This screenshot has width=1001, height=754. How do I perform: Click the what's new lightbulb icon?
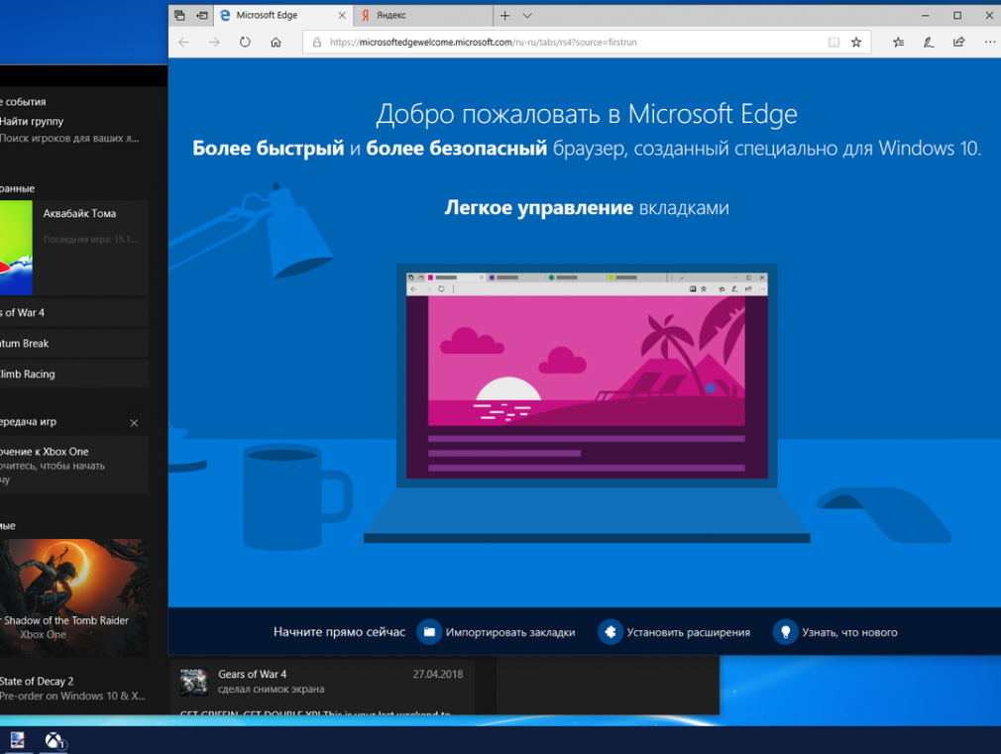(x=785, y=632)
